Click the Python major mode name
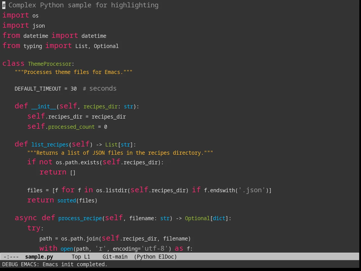Image resolution: width=361 pixels, height=271 pixels. (x=146, y=257)
